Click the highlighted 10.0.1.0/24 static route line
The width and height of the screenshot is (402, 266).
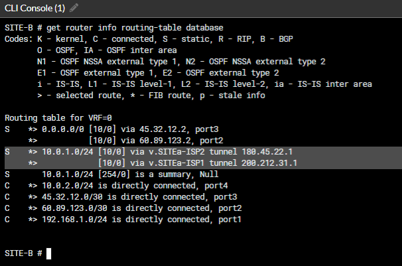click(166, 152)
